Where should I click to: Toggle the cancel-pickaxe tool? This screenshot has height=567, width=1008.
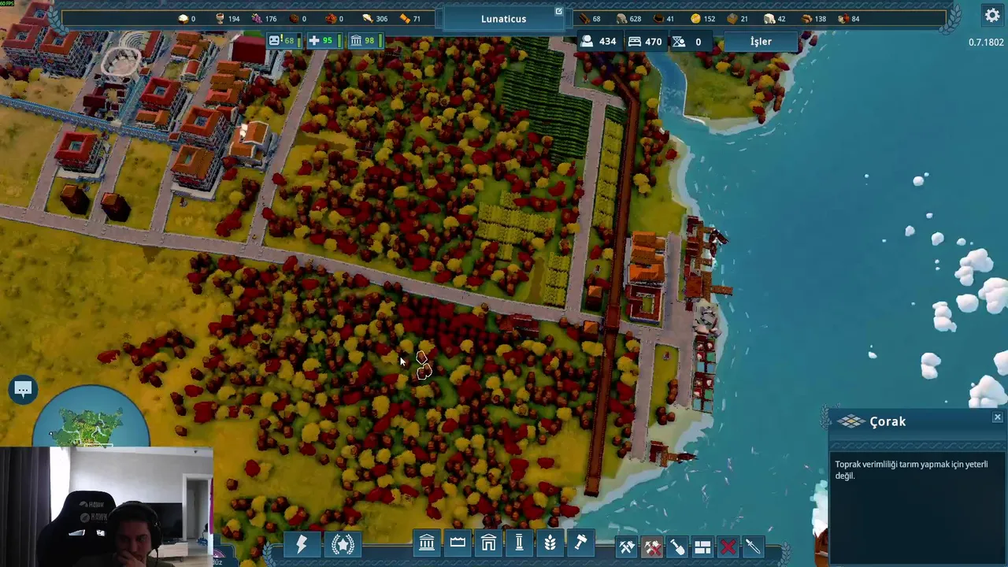[652, 547]
